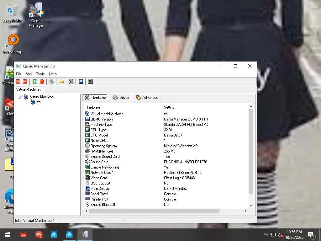Click the 256 MB memory value
Image resolution: width=321 pixels, height=241 pixels.
click(x=170, y=151)
